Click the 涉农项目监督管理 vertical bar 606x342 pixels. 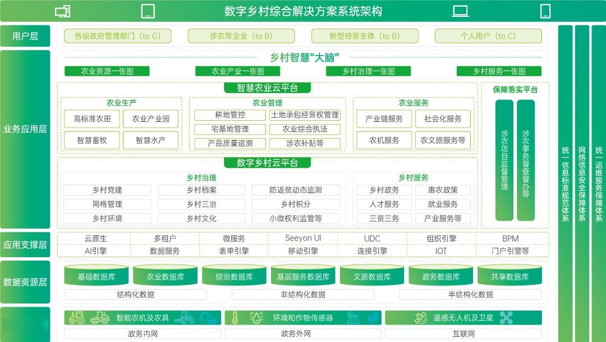(504, 160)
